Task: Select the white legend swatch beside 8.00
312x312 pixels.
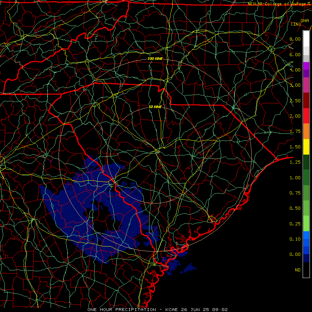Action: tap(306, 39)
